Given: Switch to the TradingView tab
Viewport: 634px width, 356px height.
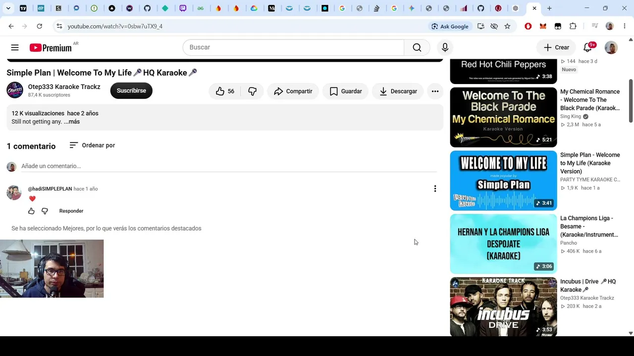Looking at the screenshot, I should [x=23, y=8].
